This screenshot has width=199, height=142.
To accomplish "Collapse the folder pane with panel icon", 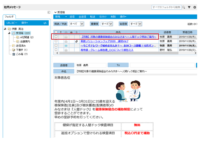I will (x=49, y=12).
